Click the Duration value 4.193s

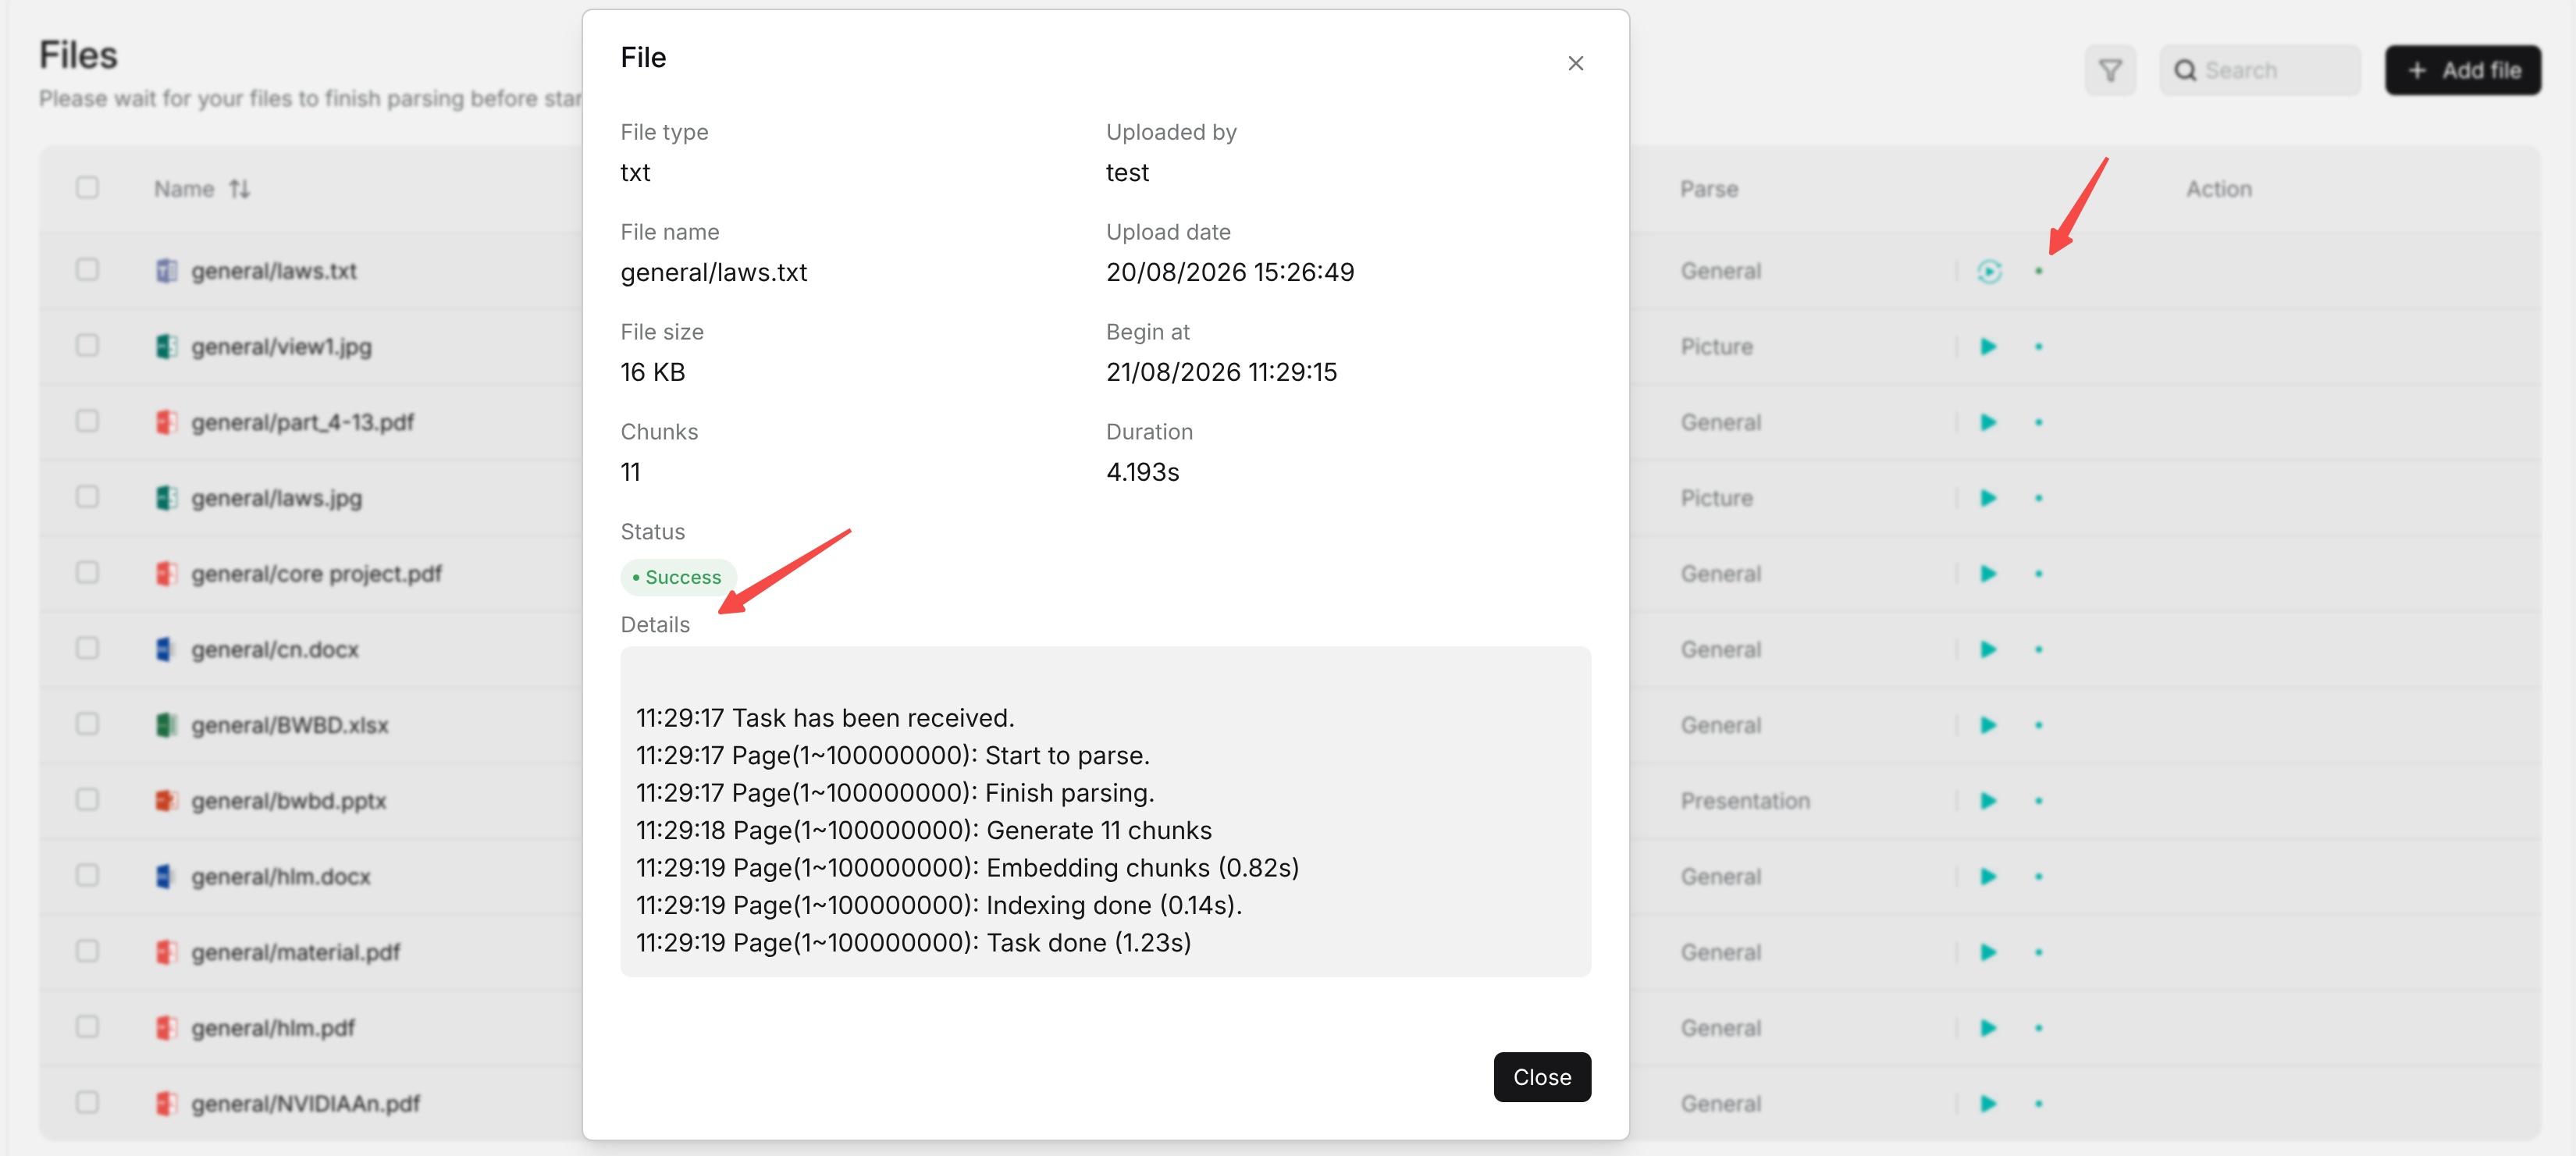[x=1142, y=472]
